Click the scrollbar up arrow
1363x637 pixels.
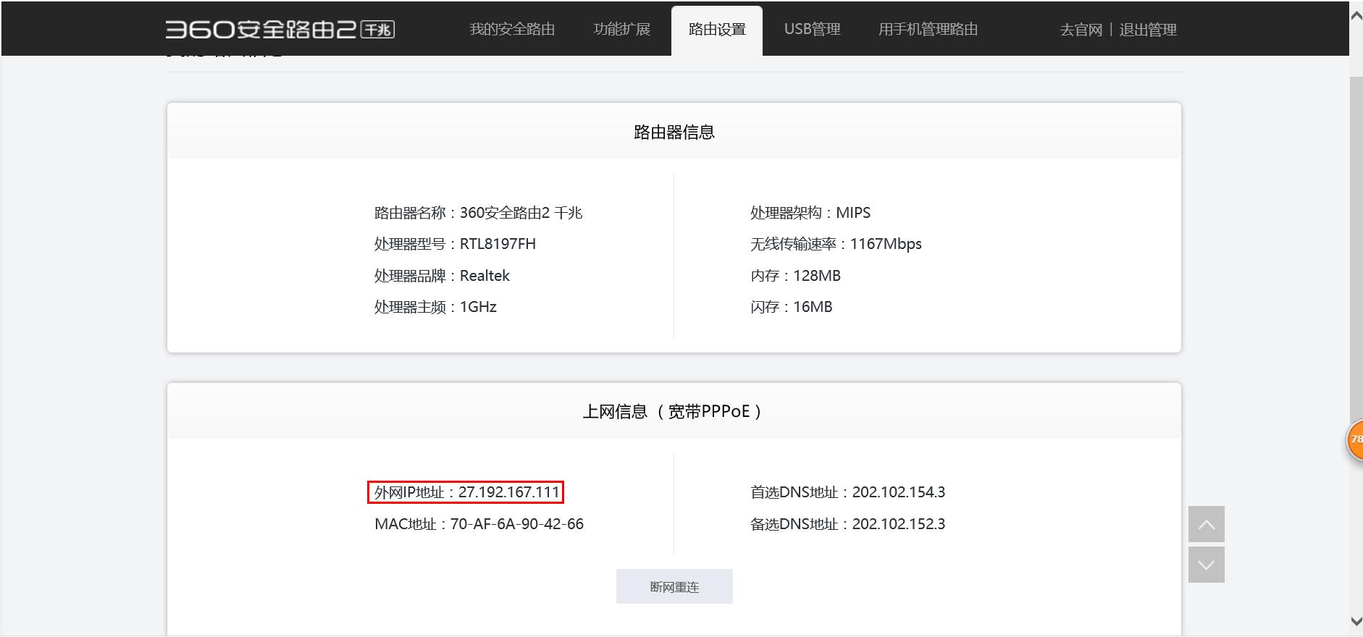coord(1356,16)
